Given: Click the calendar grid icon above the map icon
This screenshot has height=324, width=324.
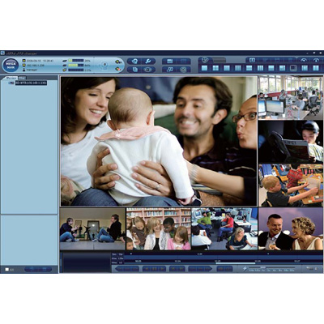Looking at the screenshot, I should tap(170, 62).
